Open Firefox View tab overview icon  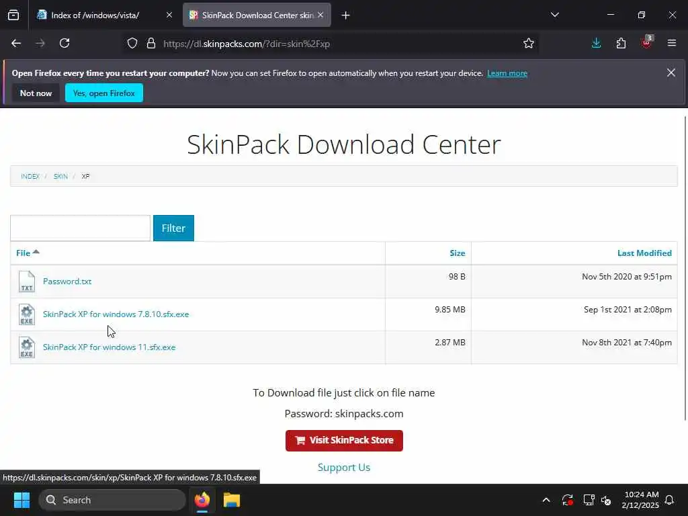coord(13,15)
